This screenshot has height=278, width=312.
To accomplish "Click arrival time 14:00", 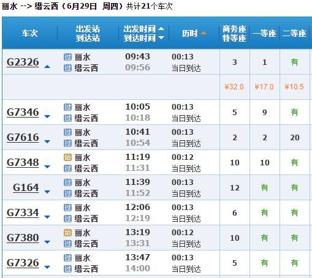I will point(138,268).
